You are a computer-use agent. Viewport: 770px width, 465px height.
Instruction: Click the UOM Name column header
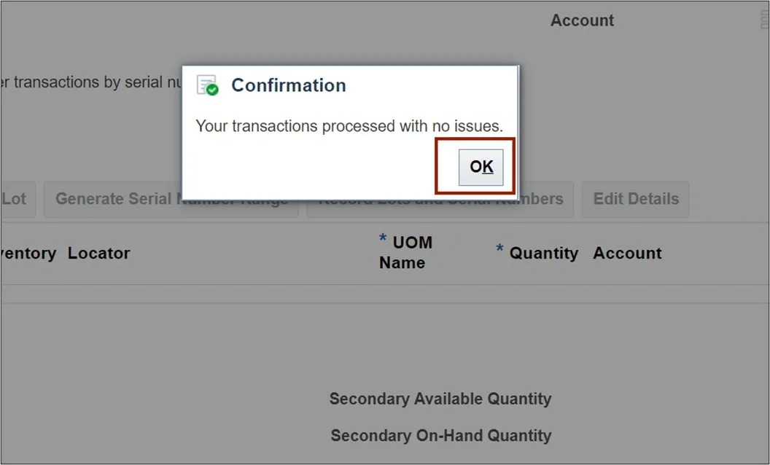[x=405, y=252]
